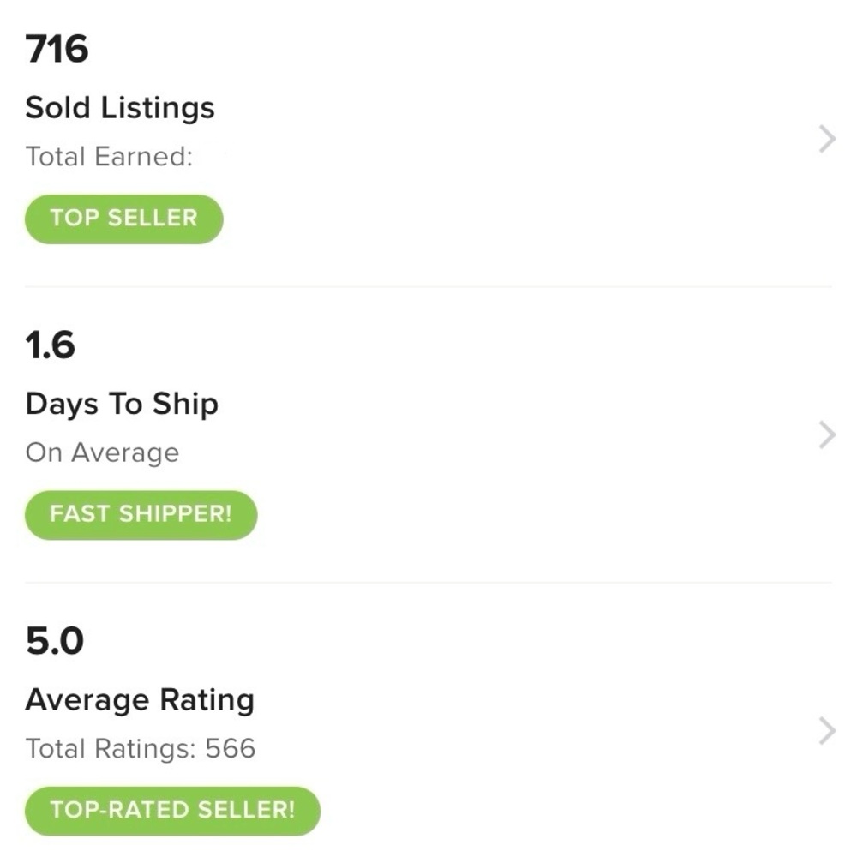
Task: Click the On Average subtitle
Action: coord(102,452)
